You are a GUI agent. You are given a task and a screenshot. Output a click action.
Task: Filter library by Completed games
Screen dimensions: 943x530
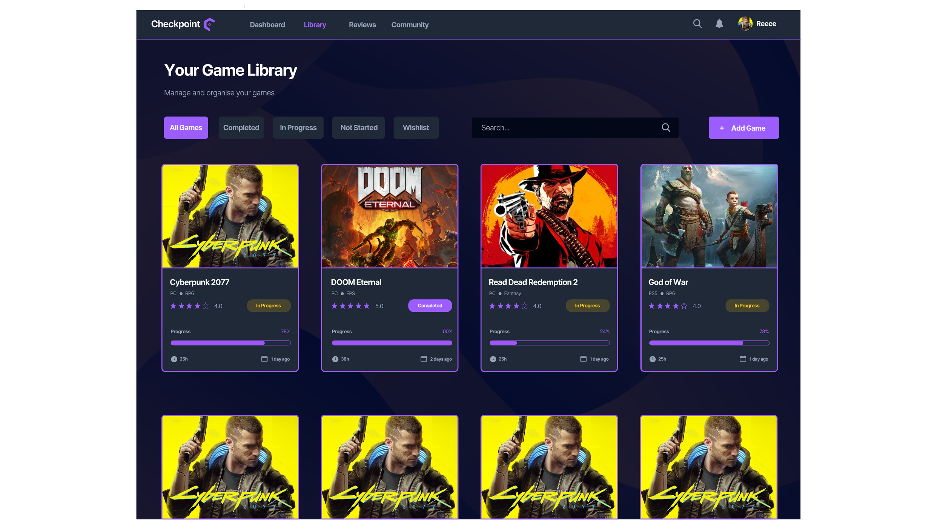[241, 128]
